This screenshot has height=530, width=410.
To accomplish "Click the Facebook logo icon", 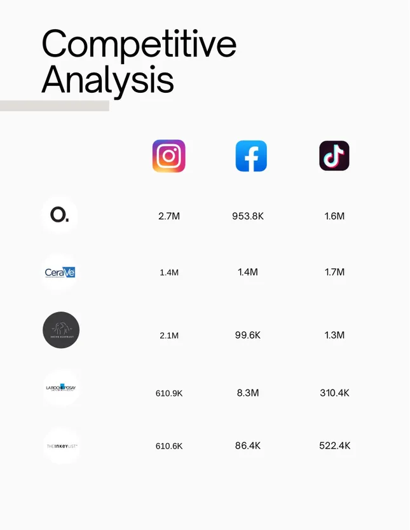I will point(251,156).
